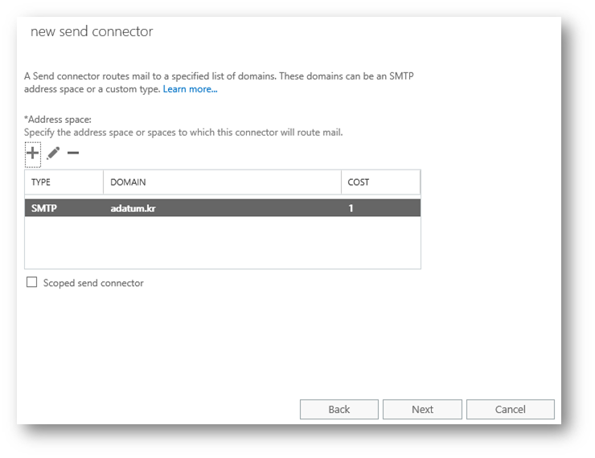Sort by the TYPE column header
The width and height of the screenshot is (595, 458).
(x=64, y=182)
